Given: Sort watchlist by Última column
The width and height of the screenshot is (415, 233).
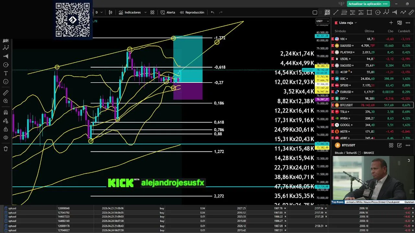Looking at the screenshot, I should tap(369, 31).
